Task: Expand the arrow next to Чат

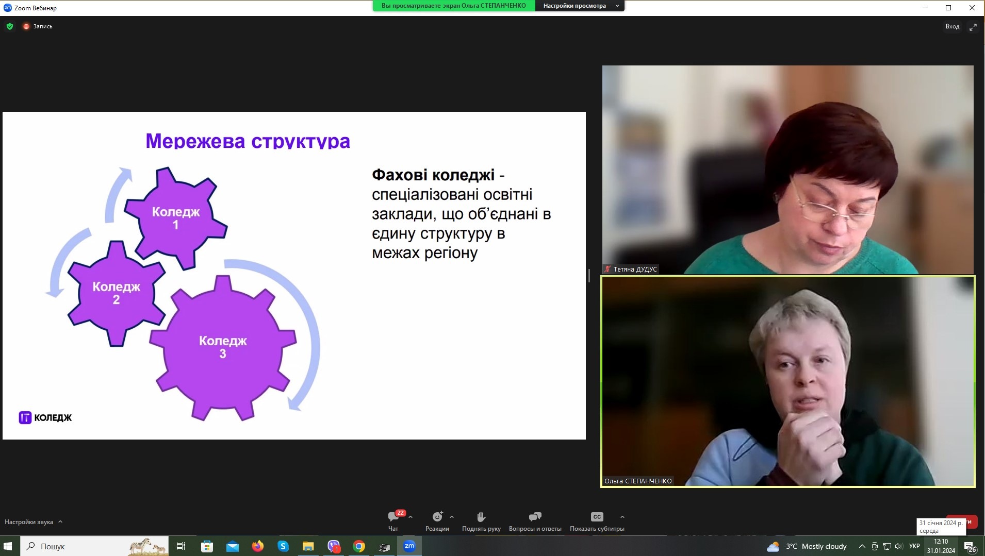Action: coord(411,517)
